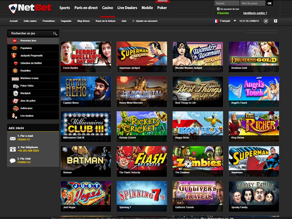Click the chat bubble icon
This screenshot has height=219, width=292.
[12, 161]
